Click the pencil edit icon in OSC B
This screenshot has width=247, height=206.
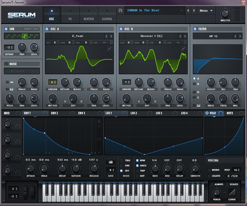coord(183,49)
